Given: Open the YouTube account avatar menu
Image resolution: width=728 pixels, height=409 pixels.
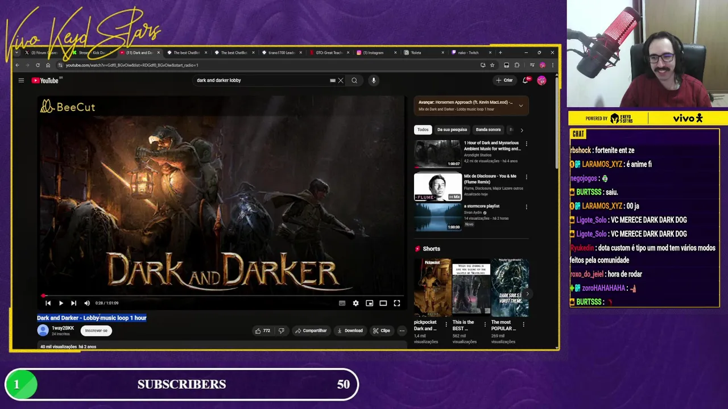Looking at the screenshot, I should (541, 81).
